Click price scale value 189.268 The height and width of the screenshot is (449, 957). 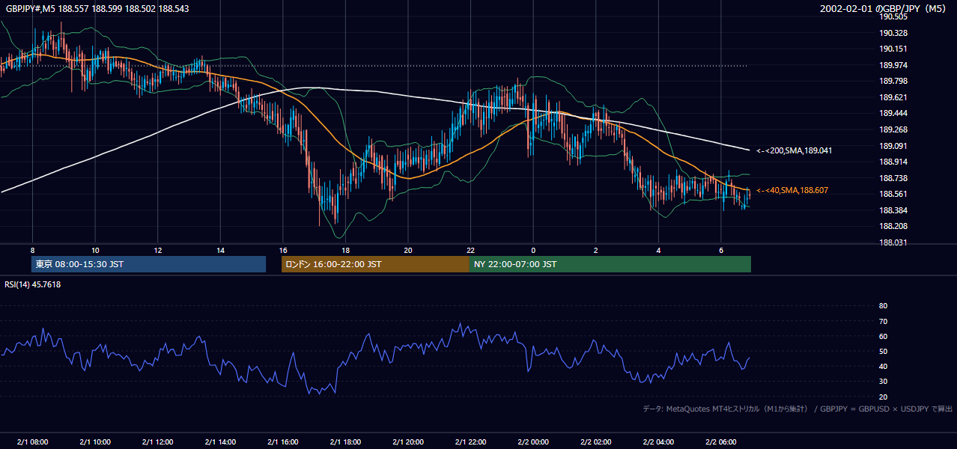pos(893,129)
